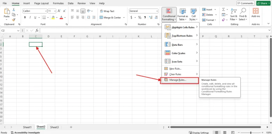Increase font size with larger A
Image resolution: width=272 pixels, height=134 pixels.
point(59,11)
